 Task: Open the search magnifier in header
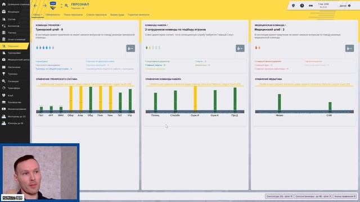pos(66,6)
